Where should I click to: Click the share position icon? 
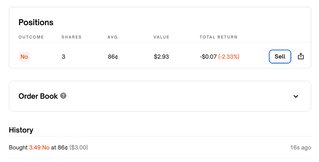point(301,56)
